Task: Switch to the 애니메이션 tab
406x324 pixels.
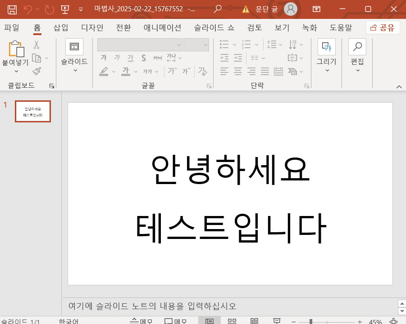Action: (162, 27)
